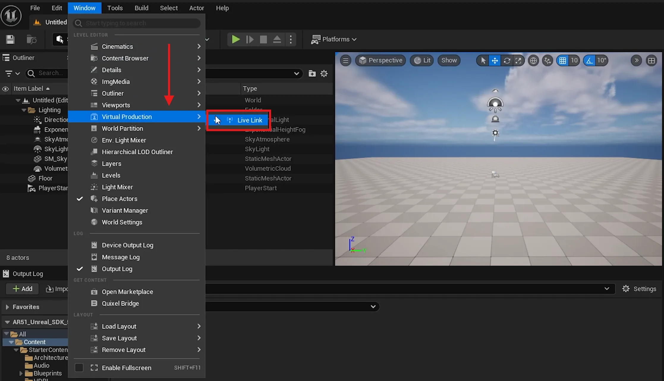Image resolution: width=664 pixels, height=381 pixels.
Task: Open the World Partition submenu
Action: click(x=137, y=128)
